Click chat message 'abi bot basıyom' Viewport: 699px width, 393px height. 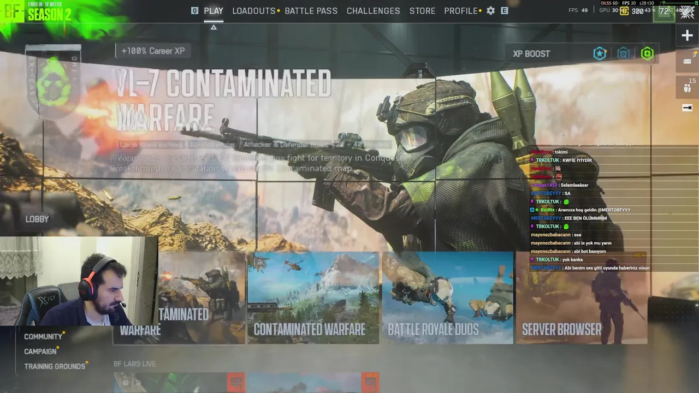(x=589, y=251)
